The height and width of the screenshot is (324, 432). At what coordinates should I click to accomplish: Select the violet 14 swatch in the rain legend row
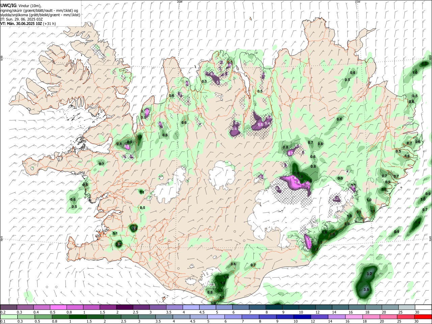tap(337, 317)
